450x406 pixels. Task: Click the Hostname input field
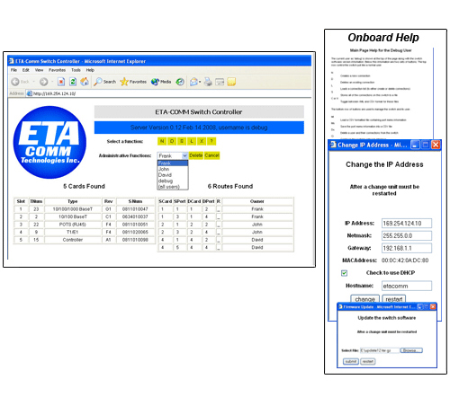407,286
